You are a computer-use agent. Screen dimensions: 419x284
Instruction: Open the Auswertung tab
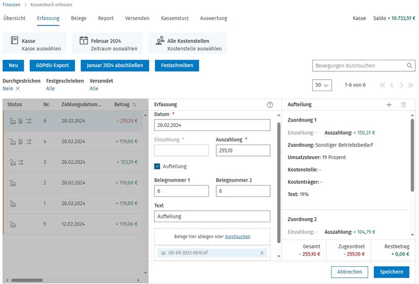click(x=214, y=18)
